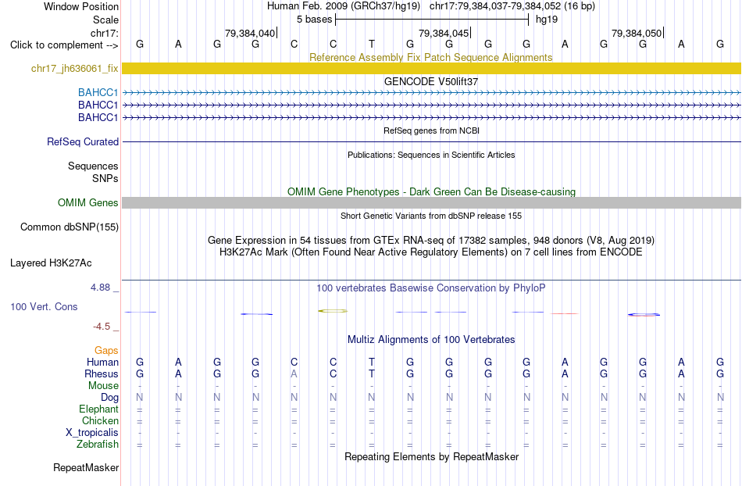
Task: Click the mismatched A in the Rhesus row
Action: point(294,373)
